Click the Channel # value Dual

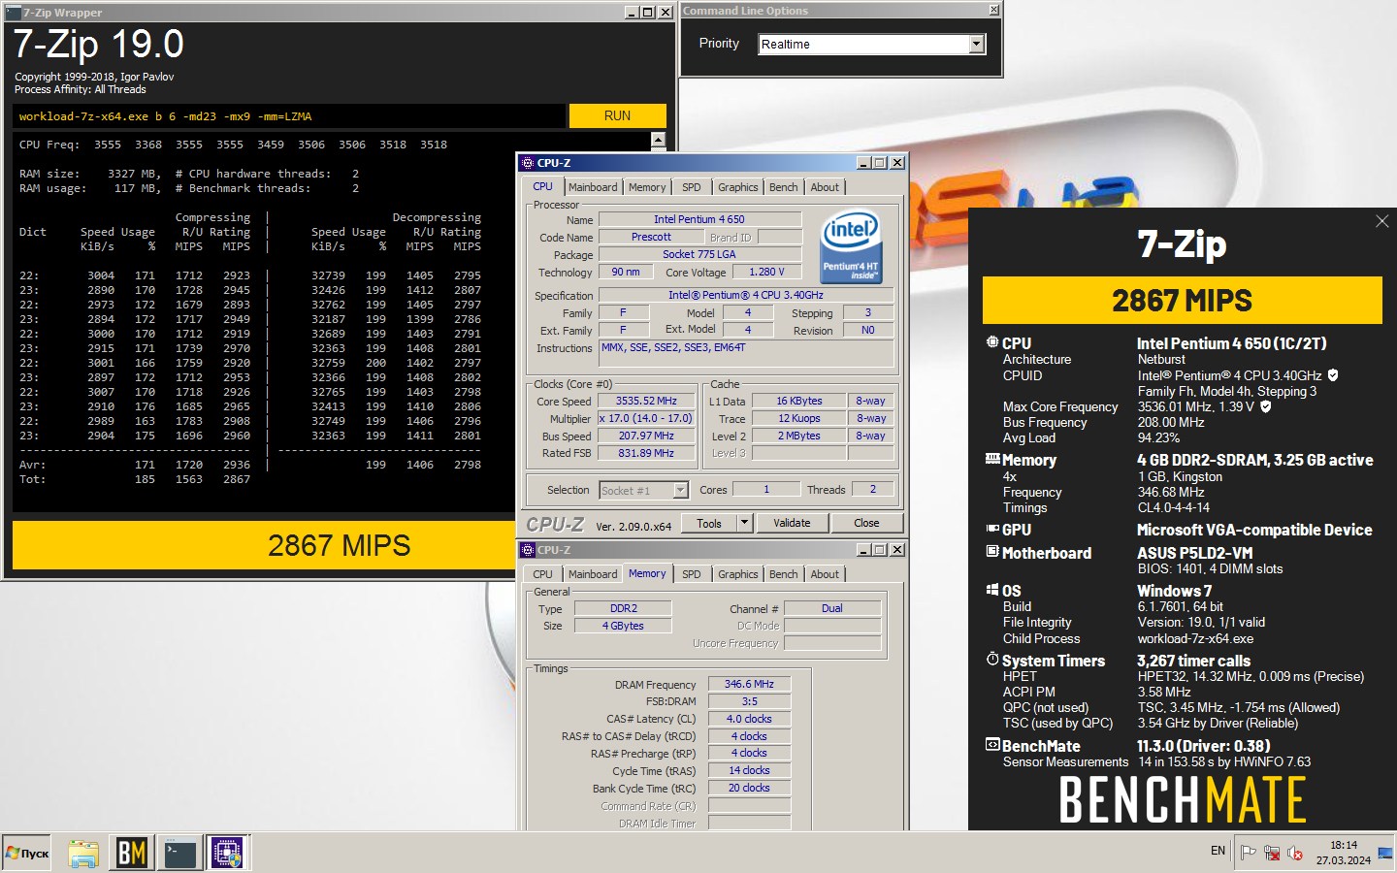click(x=832, y=608)
